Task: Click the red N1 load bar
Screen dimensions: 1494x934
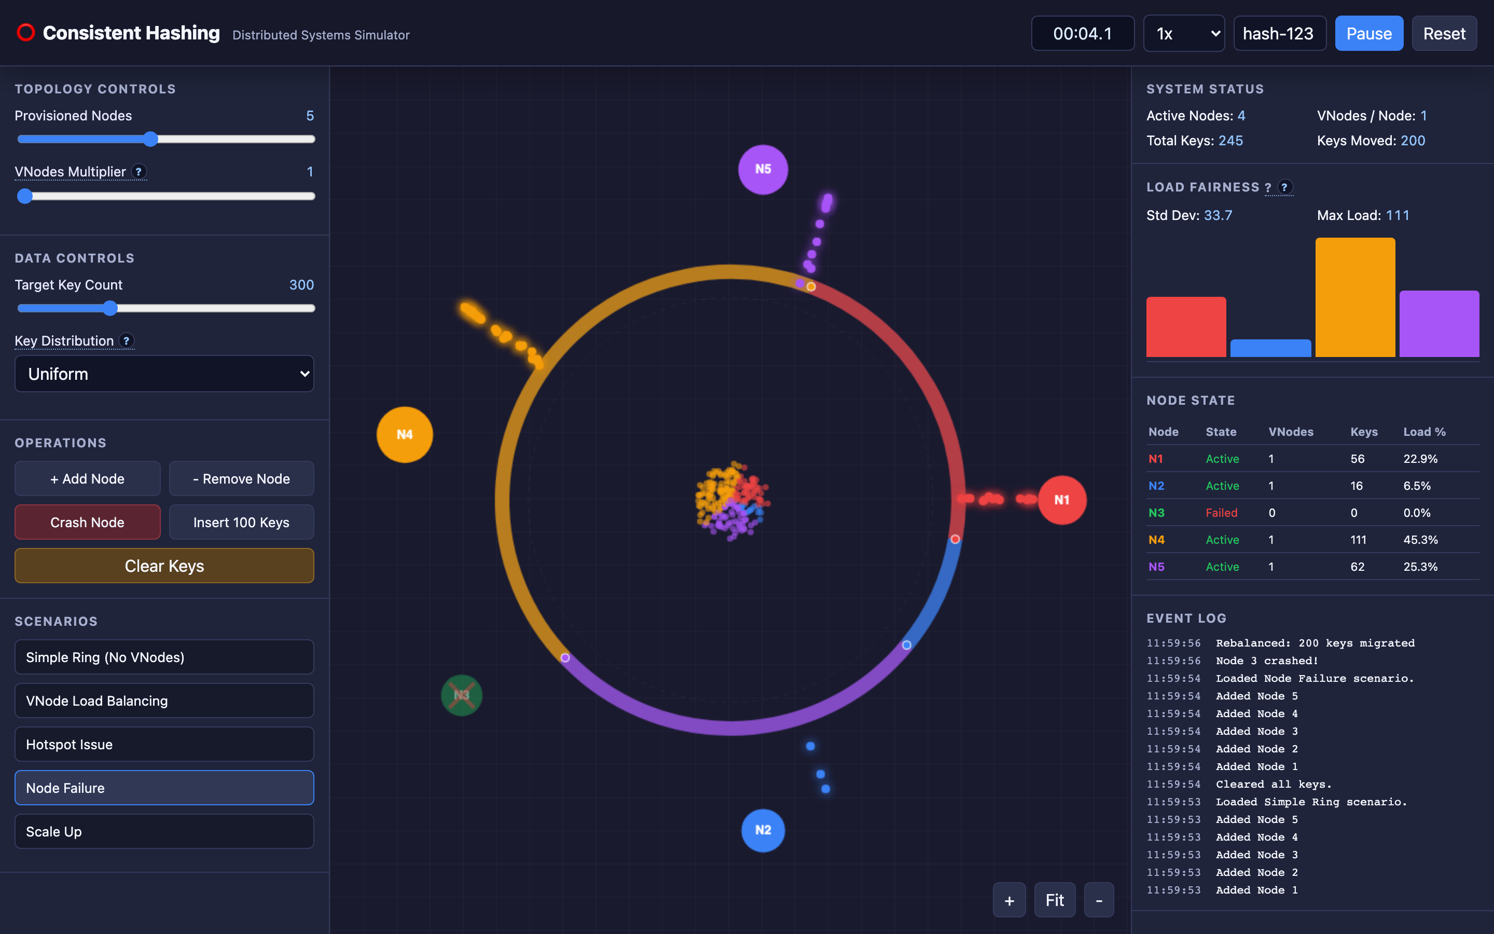Action: tap(1186, 327)
